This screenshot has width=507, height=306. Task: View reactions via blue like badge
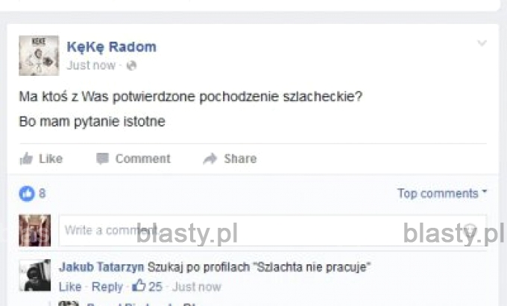coord(27,194)
